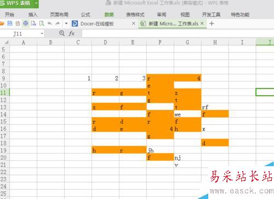Open the 开发工具 tab

pos(211,15)
